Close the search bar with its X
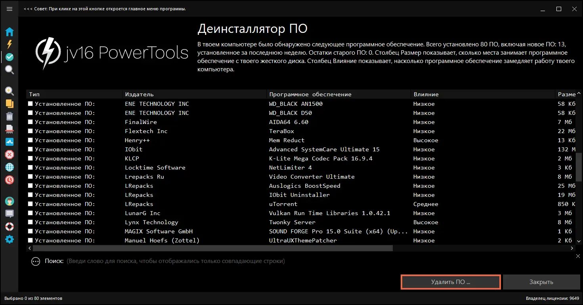Image resolution: width=583 pixels, height=305 pixels. [578, 256]
